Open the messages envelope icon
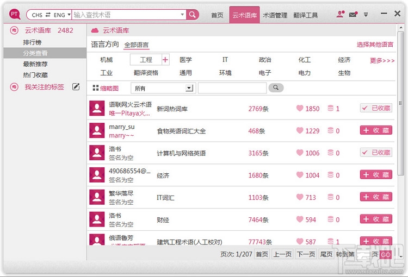408x277 pixels. [353, 14]
